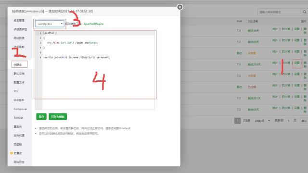Click the 另存为模板 button

58,116
